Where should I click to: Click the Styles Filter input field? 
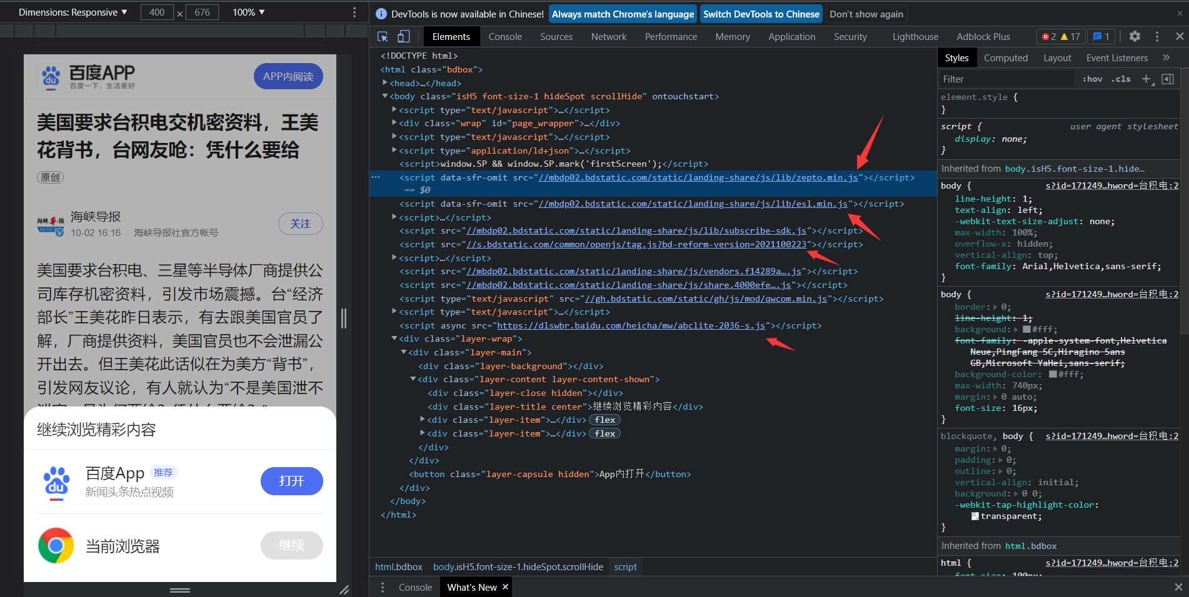tap(1007, 79)
